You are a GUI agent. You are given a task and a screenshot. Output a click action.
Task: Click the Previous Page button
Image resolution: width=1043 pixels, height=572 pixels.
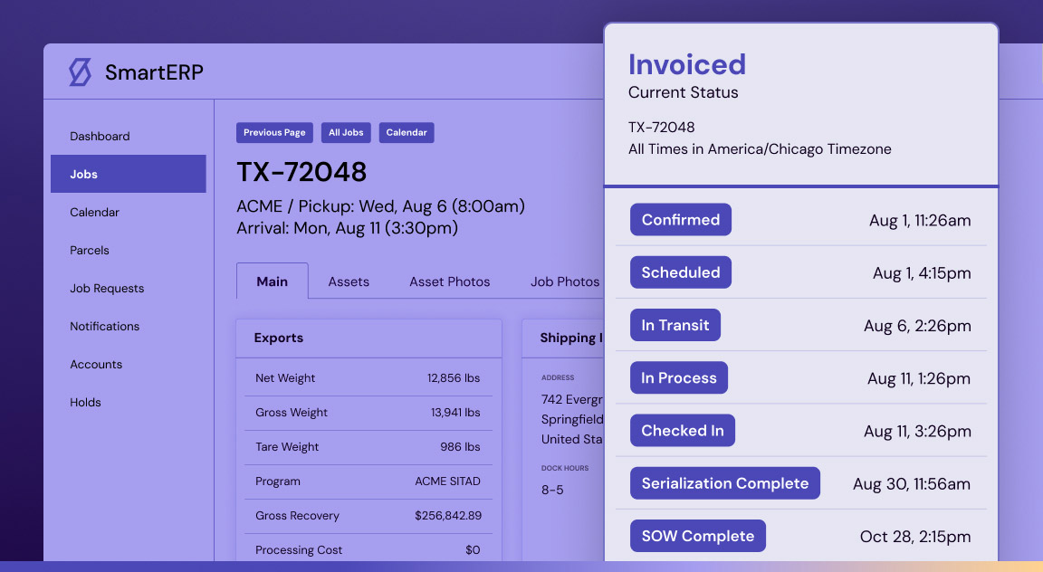[274, 132]
